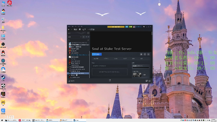The image size is (217, 122).
Task: Open the account name dropdown
Action: tap(139, 27)
